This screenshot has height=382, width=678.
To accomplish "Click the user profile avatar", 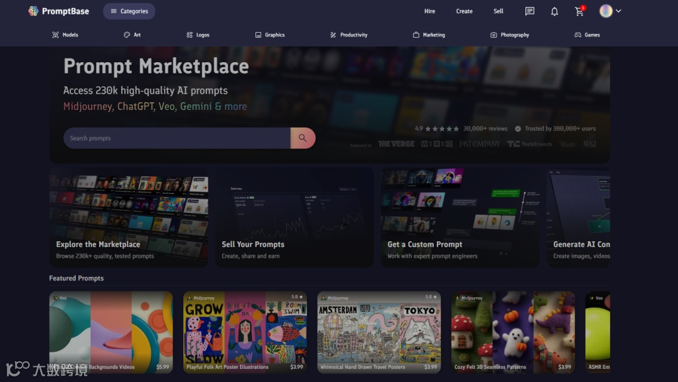I will click(x=606, y=11).
